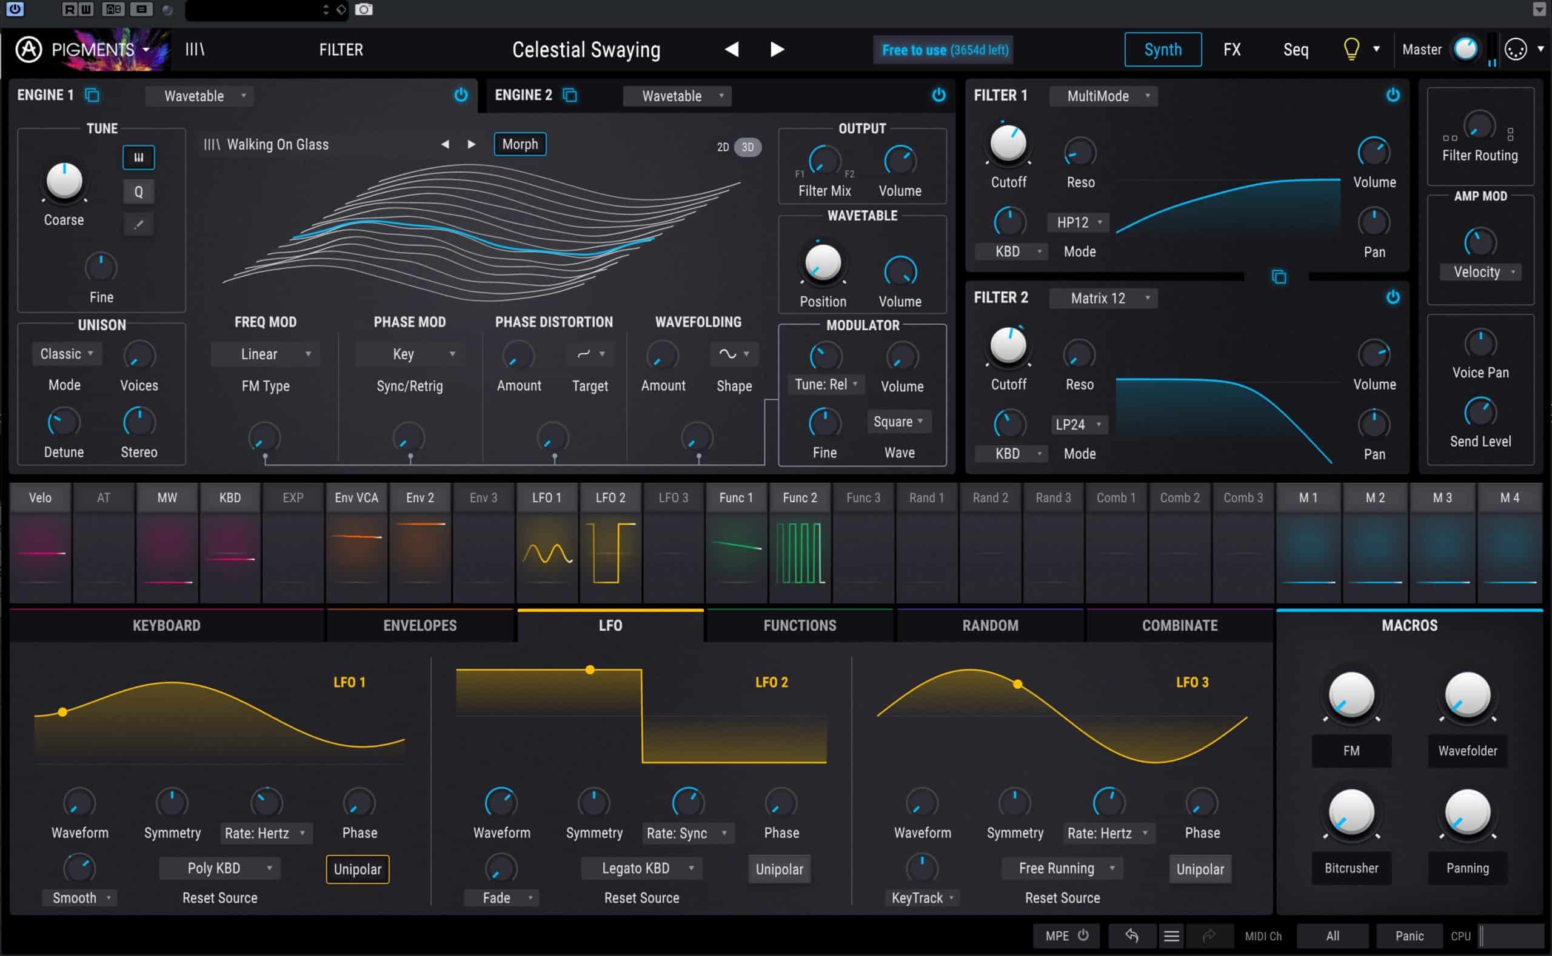Switch to the RANDOM tab
The width and height of the screenshot is (1552, 956).
pyautogui.click(x=990, y=626)
